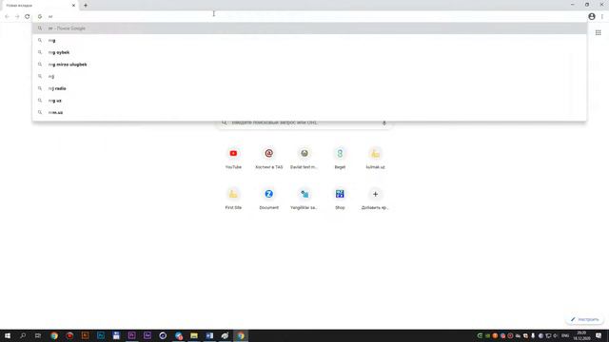Image resolution: width=609 pixels, height=342 pixels.
Task: Change input language via ENG indicator
Action: (x=565, y=335)
